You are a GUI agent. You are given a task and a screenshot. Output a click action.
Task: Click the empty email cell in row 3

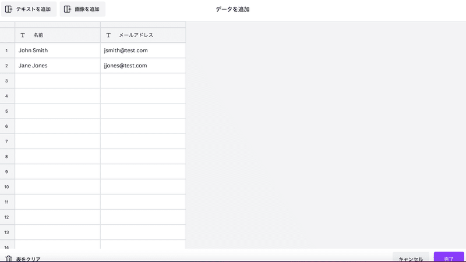143,81
